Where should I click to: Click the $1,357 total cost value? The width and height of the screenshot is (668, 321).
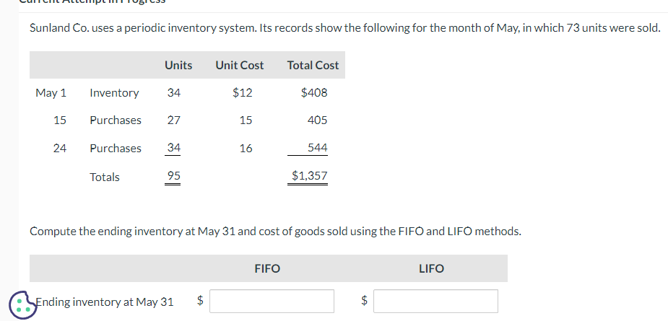pyautogui.click(x=309, y=176)
